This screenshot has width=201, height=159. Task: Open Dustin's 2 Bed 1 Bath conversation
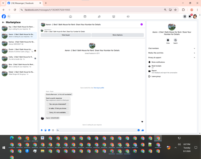coord(19,51)
